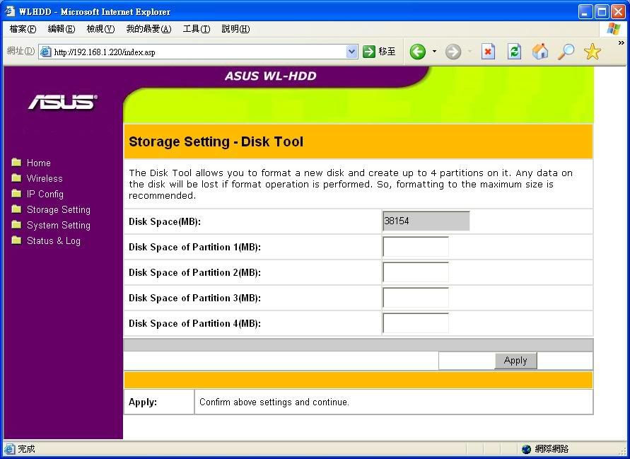Click the 'Disk Space of Partition 1(MB):' label
The image size is (630, 459).
click(x=194, y=247)
